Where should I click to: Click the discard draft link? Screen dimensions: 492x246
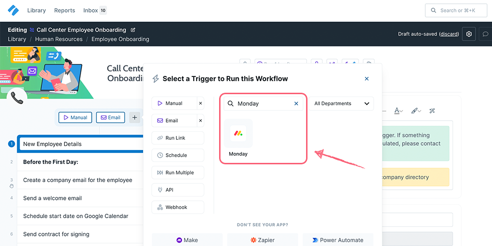(449, 34)
